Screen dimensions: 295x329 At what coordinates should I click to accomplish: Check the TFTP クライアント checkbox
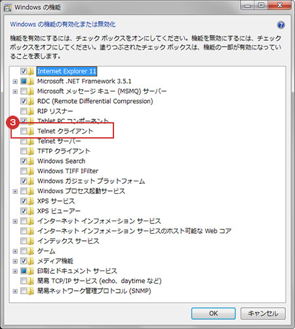24,151
